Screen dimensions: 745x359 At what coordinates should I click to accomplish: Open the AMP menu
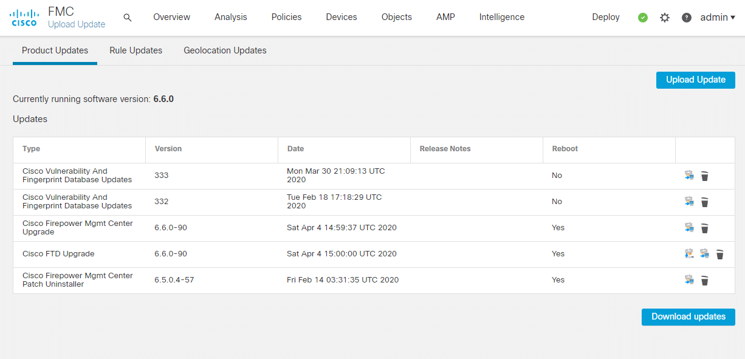click(x=445, y=17)
